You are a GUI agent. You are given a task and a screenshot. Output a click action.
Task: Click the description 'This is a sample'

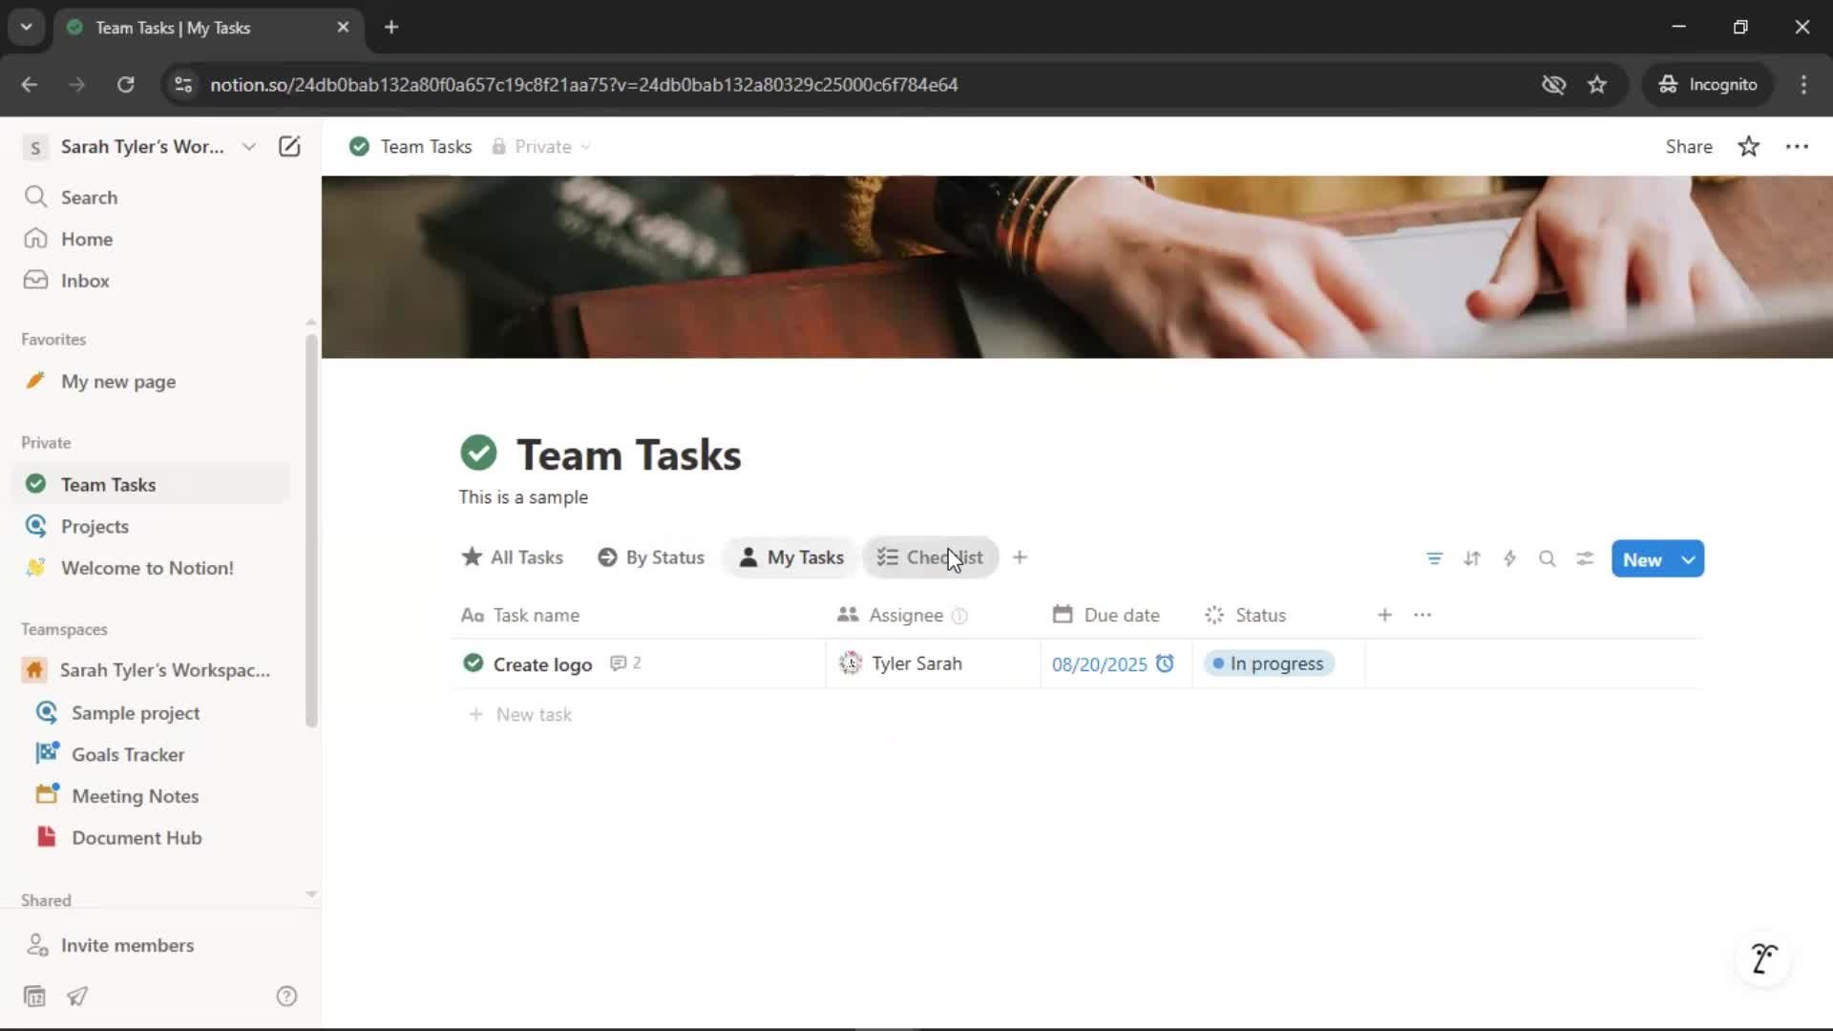tap(523, 497)
